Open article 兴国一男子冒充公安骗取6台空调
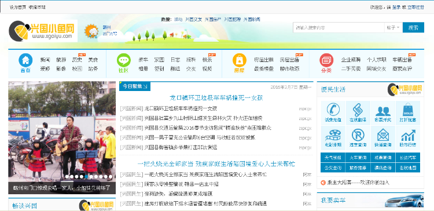 tap(200, 137)
